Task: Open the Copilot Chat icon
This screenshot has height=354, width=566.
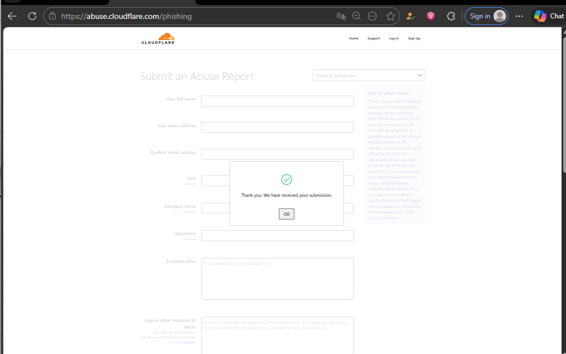Action: pyautogui.click(x=549, y=16)
